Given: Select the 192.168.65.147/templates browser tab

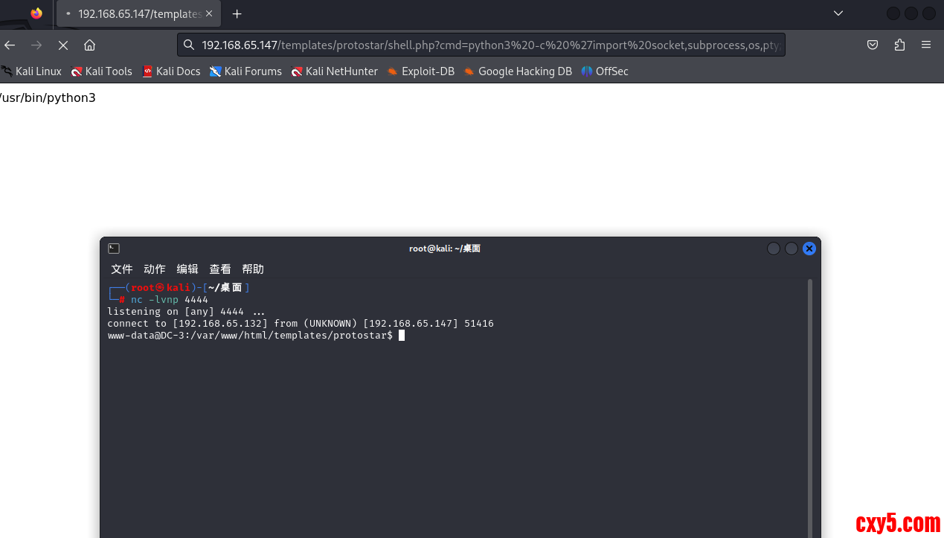Looking at the screenshot, I should 138,14.
